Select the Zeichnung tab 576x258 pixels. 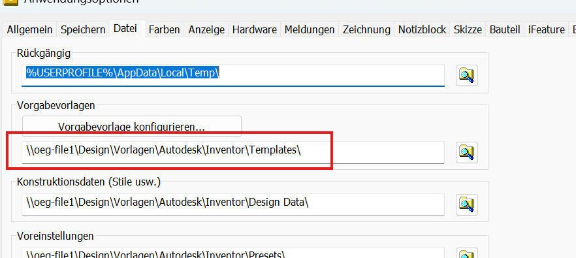[x=366, y=29]
